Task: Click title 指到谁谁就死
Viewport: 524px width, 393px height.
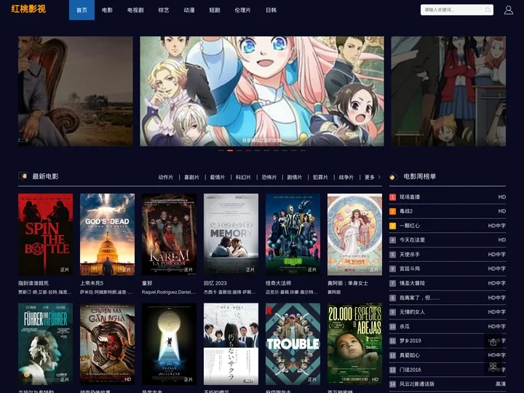Action: coord(33,283)
